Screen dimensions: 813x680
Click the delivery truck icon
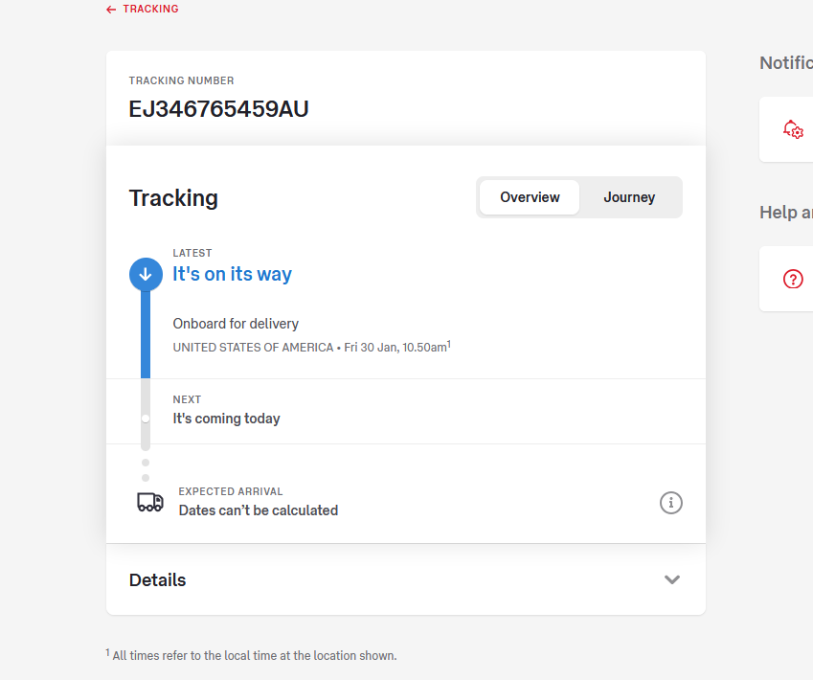150,502
